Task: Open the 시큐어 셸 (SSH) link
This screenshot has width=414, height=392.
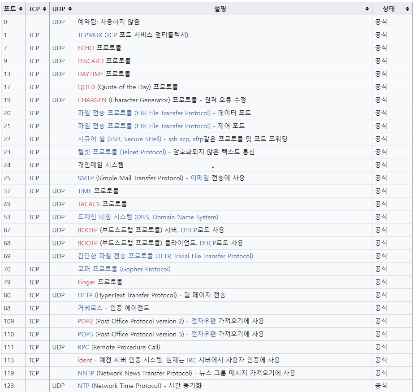Action: pyautogui.click(x=119, y=139)
